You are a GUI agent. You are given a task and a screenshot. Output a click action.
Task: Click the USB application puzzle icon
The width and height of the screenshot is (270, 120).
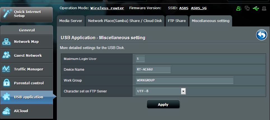(6, 97)
